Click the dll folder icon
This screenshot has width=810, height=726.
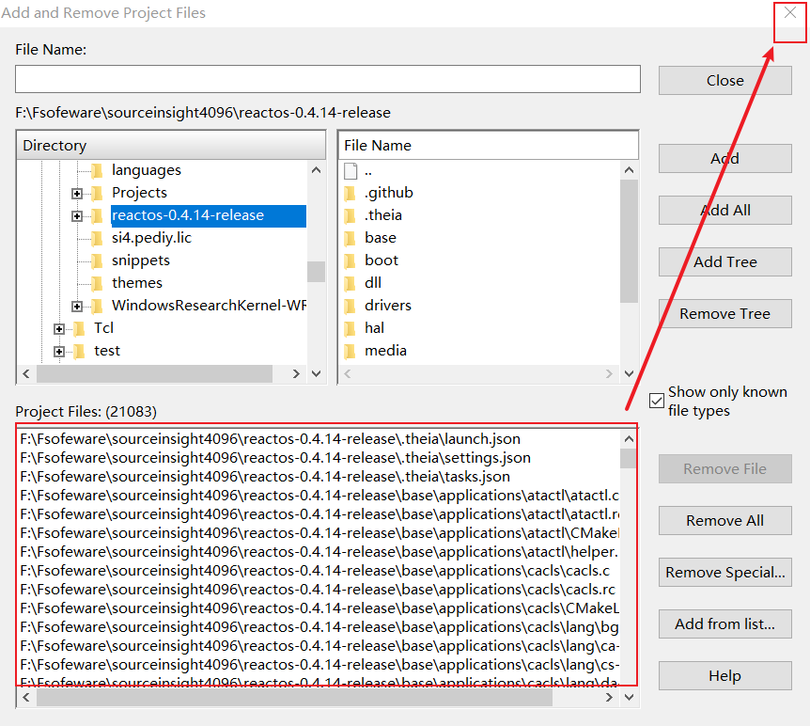click(350, 283)
